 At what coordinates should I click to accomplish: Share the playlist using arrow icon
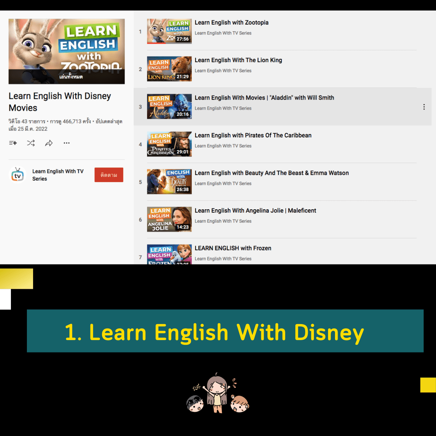pos(49,143)
